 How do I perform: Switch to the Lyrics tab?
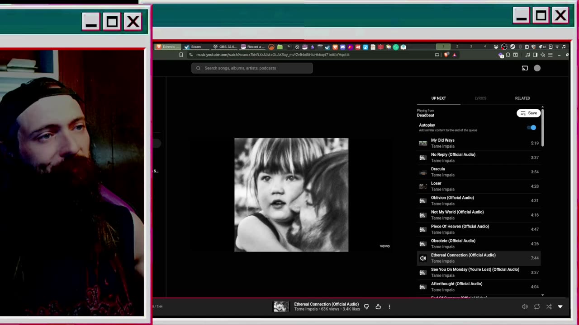click(x=480, y=98)
